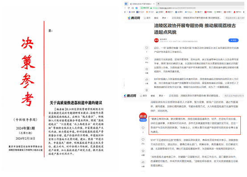Screen dimensions: 247x177
Task: Click the 腾讯网 logo in upper page
Action: click(x=134, y=18)
